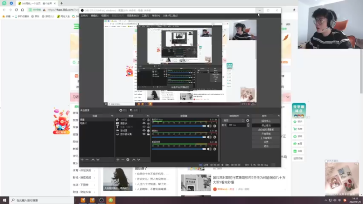Open the Windows Start menu

click(5, 200)
